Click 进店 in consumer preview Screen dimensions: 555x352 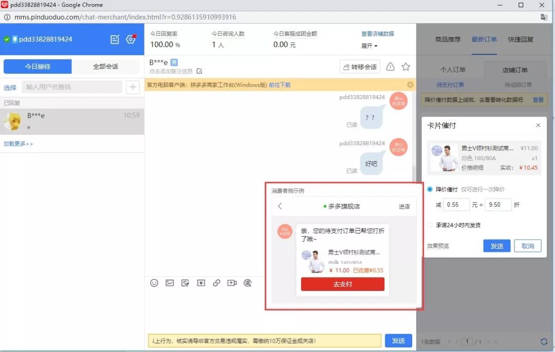(x=404, y=206)
